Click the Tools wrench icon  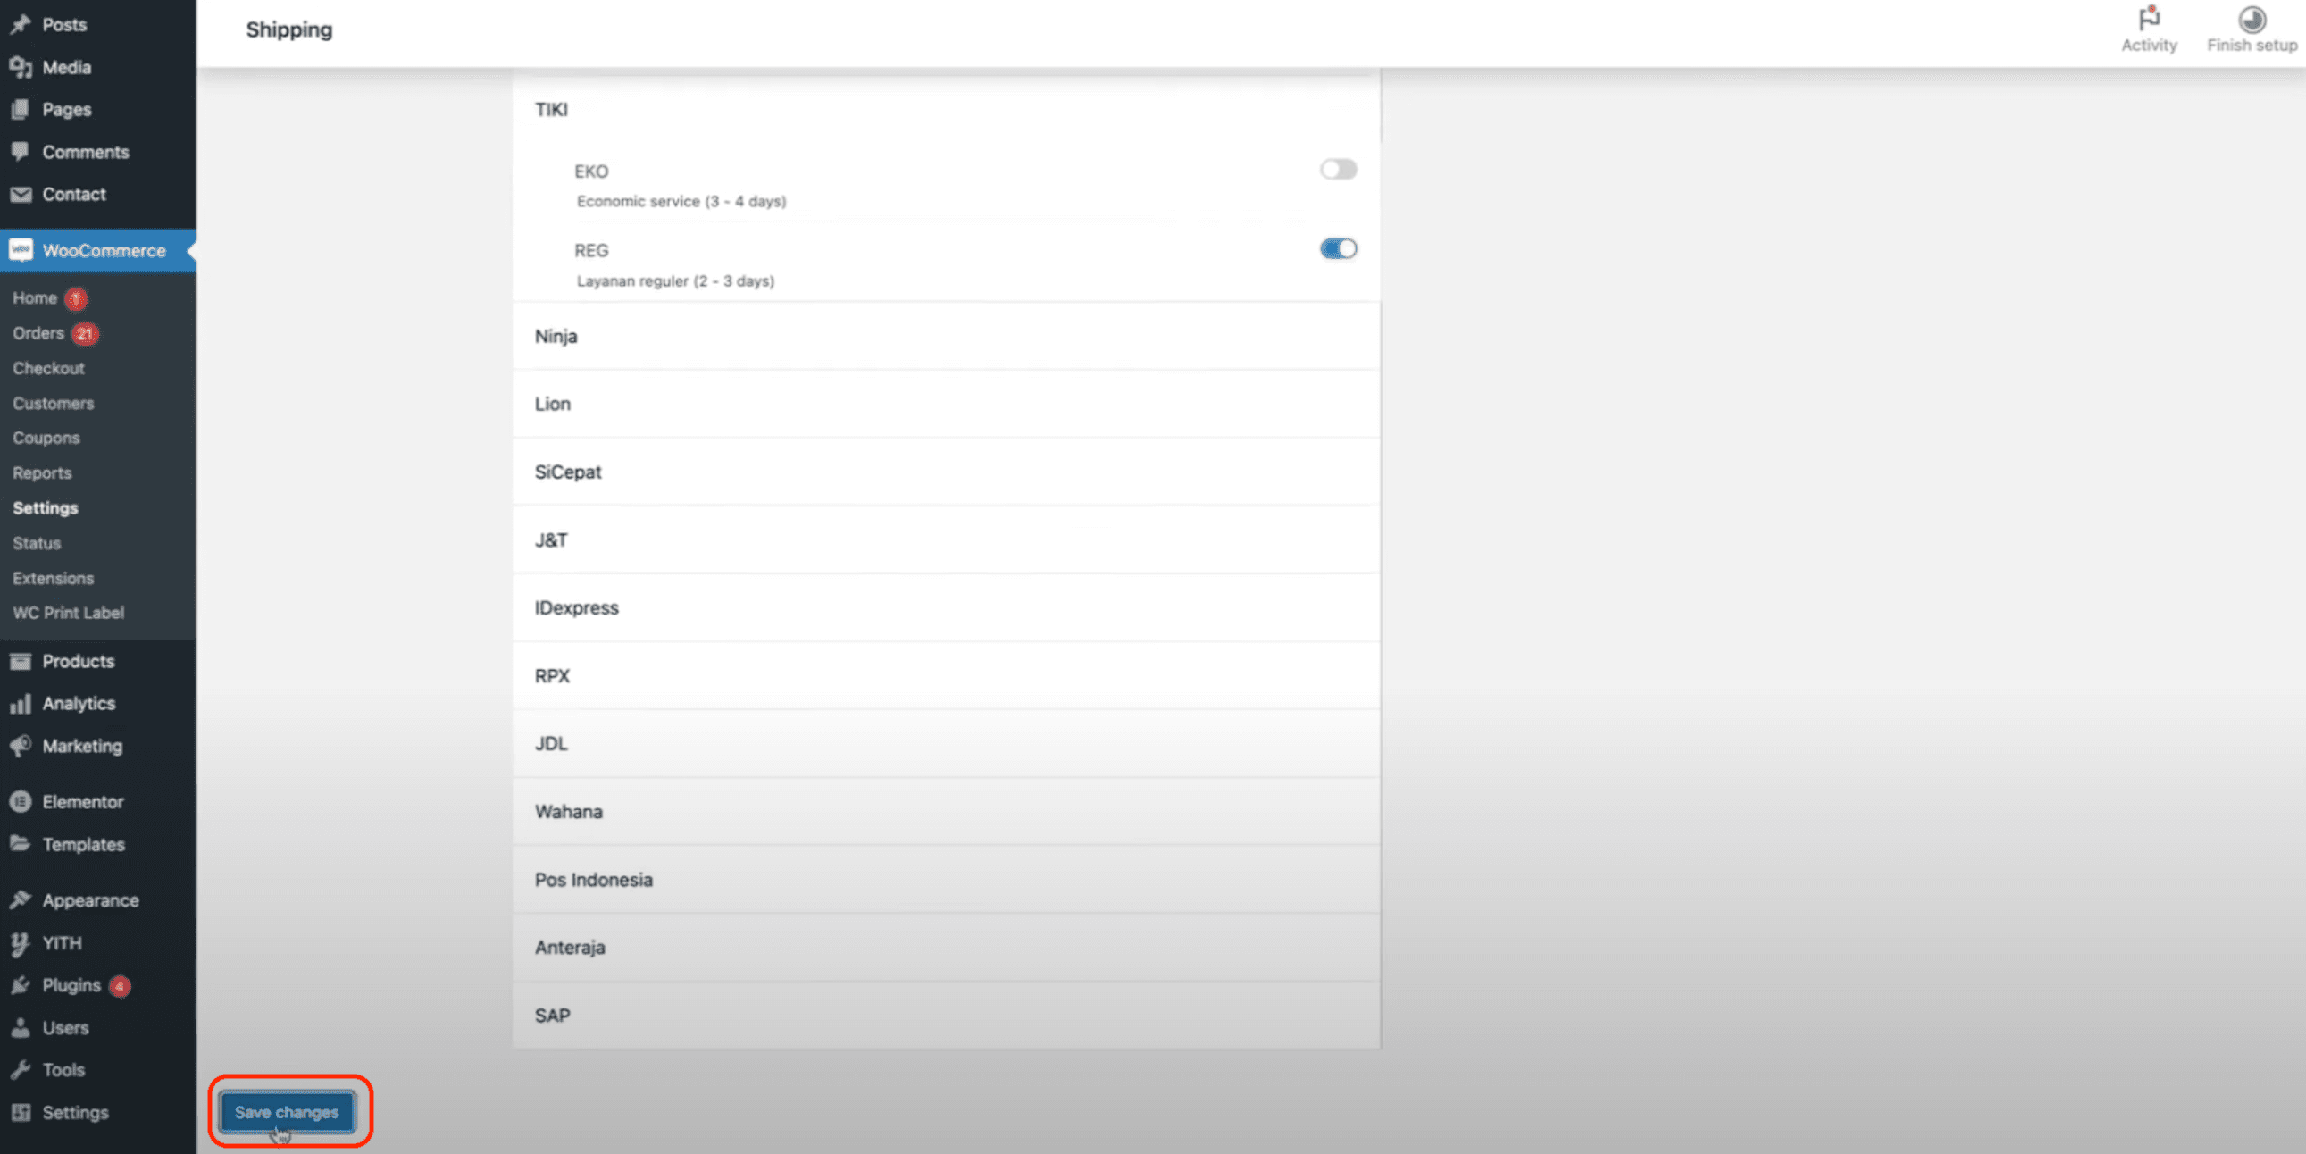(x=21, y=1070)
